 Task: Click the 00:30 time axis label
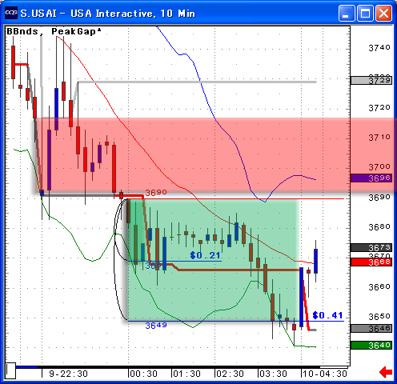point(143,374)
